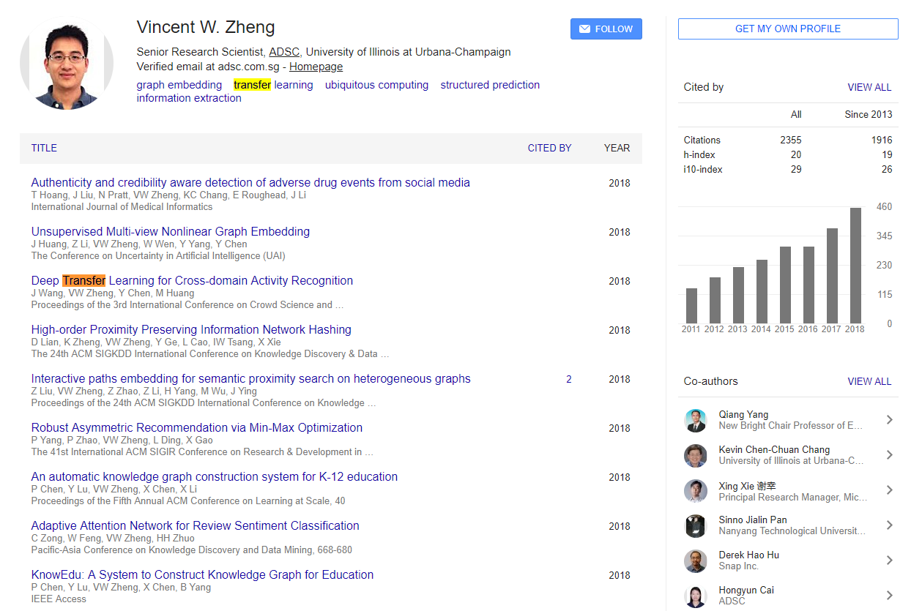Image resolution: width=922 pixels, height=611 pixels.
Task: Click the 2018 bar in citations chart
Action: pyautogui.click(x=855, y=266)
